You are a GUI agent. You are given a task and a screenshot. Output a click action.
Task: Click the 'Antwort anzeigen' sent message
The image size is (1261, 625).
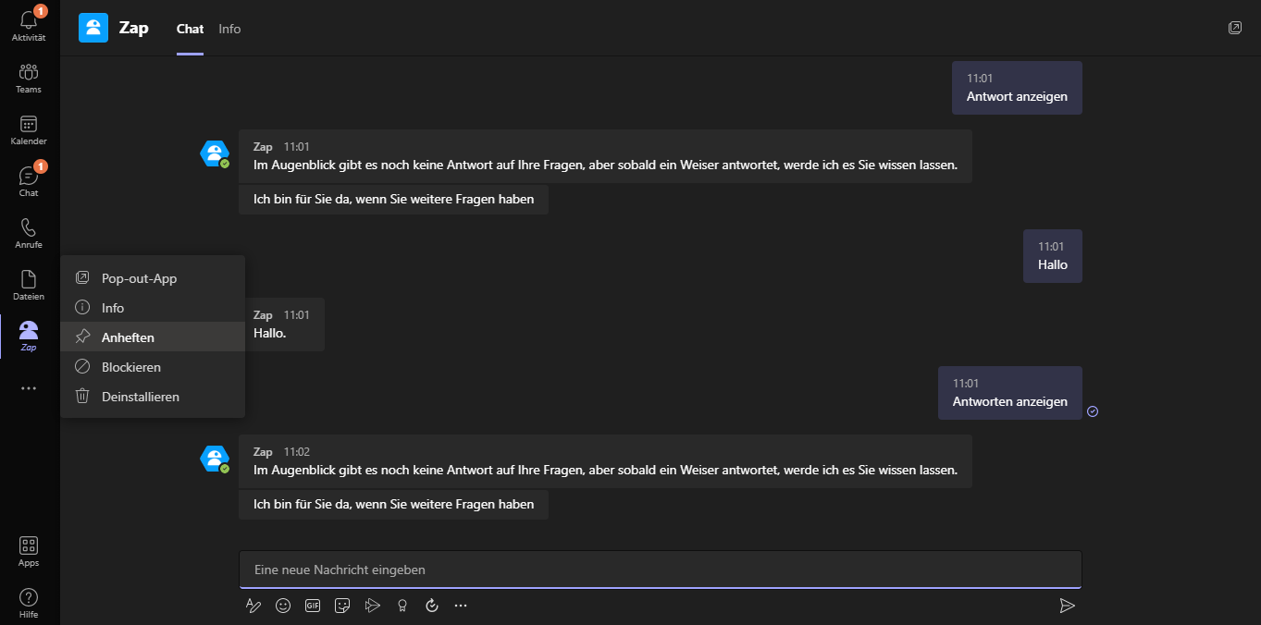coord(1017,88)
